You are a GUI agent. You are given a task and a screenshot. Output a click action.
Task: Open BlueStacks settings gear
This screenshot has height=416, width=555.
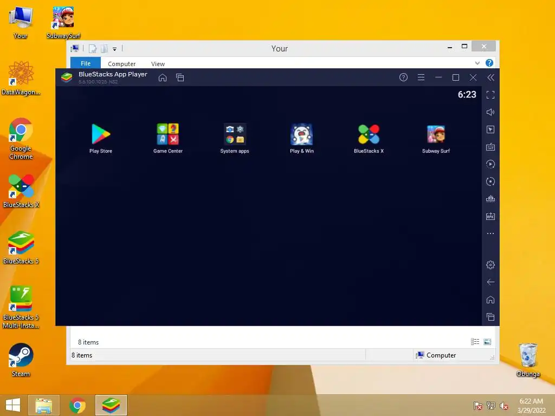(x=490, y=264)
